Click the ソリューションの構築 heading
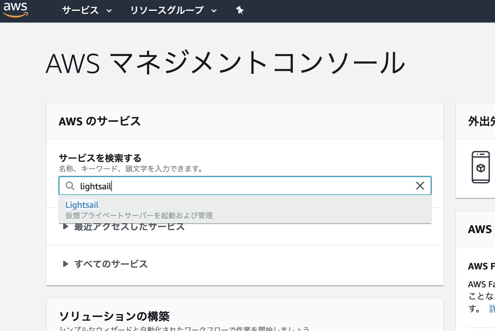This screenshot has height=331, width=495. tap(114, 316)
